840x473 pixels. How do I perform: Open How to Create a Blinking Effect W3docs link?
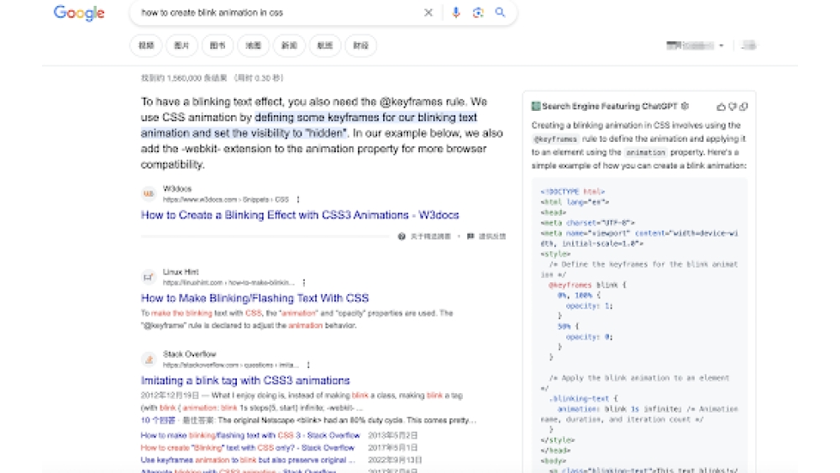(300, 215)
